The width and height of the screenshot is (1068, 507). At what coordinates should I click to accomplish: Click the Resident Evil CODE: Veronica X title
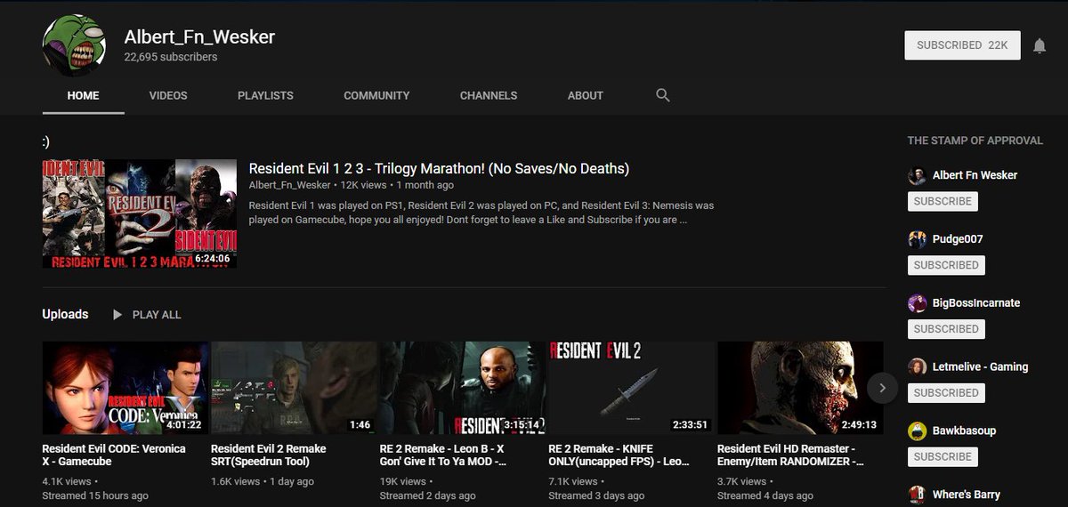coord(114,455)
